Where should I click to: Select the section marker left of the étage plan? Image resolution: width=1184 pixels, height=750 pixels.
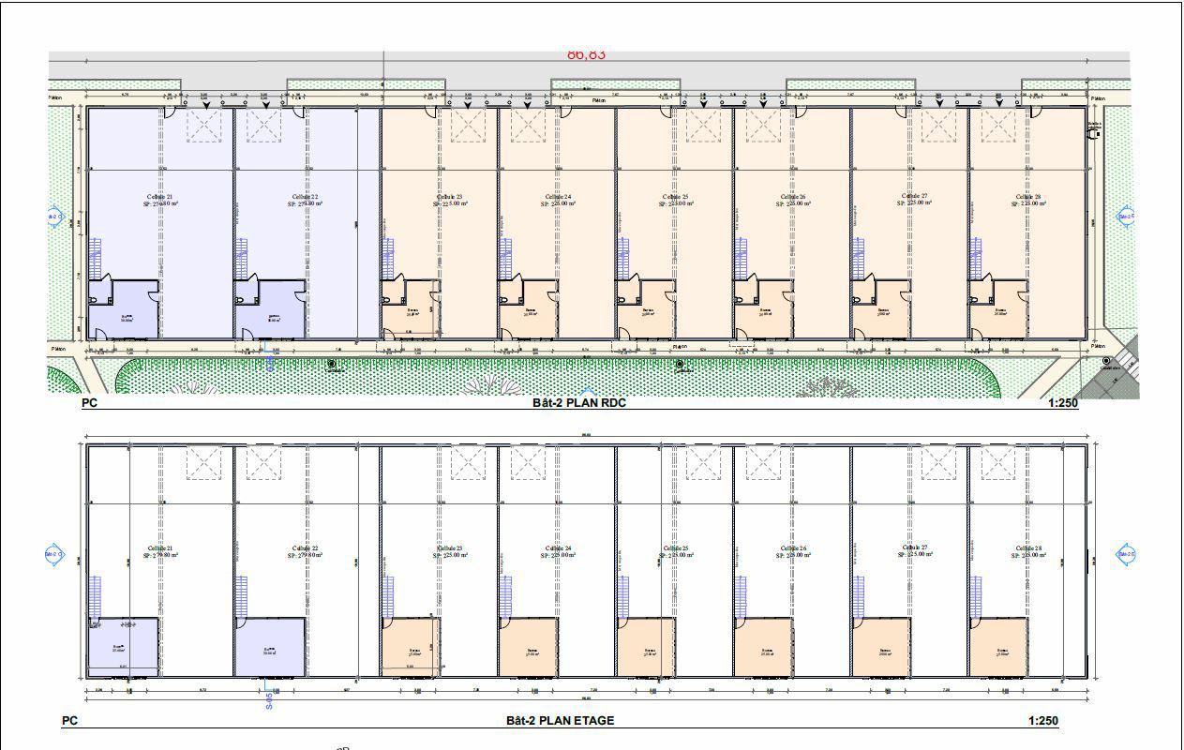53,554
